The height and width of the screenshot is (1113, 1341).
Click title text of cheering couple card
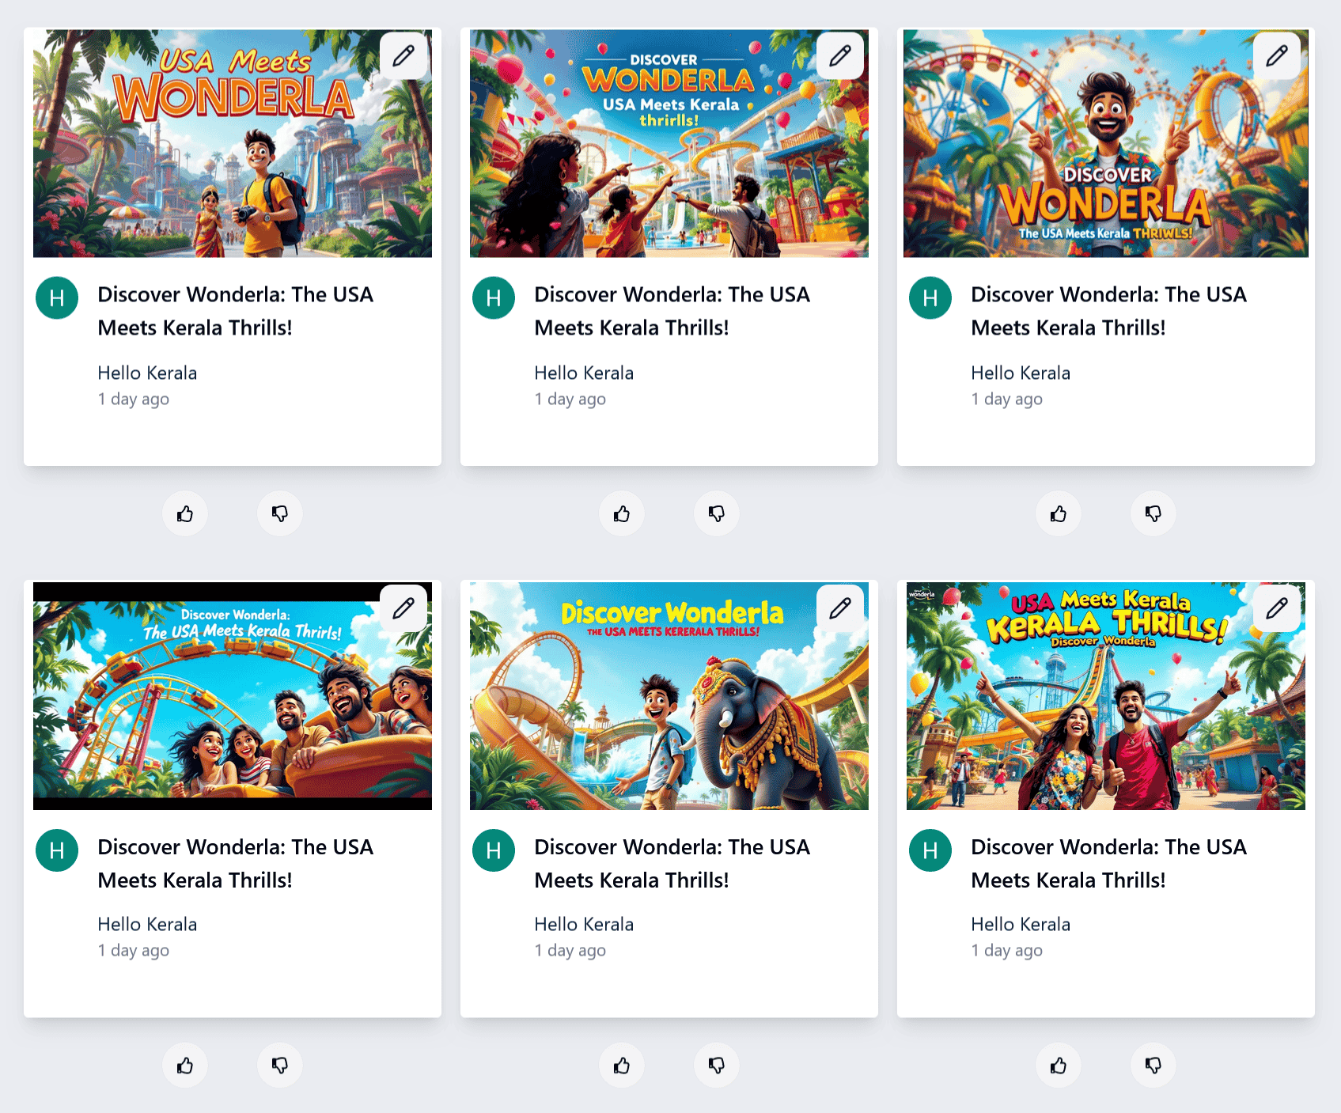1109,863
